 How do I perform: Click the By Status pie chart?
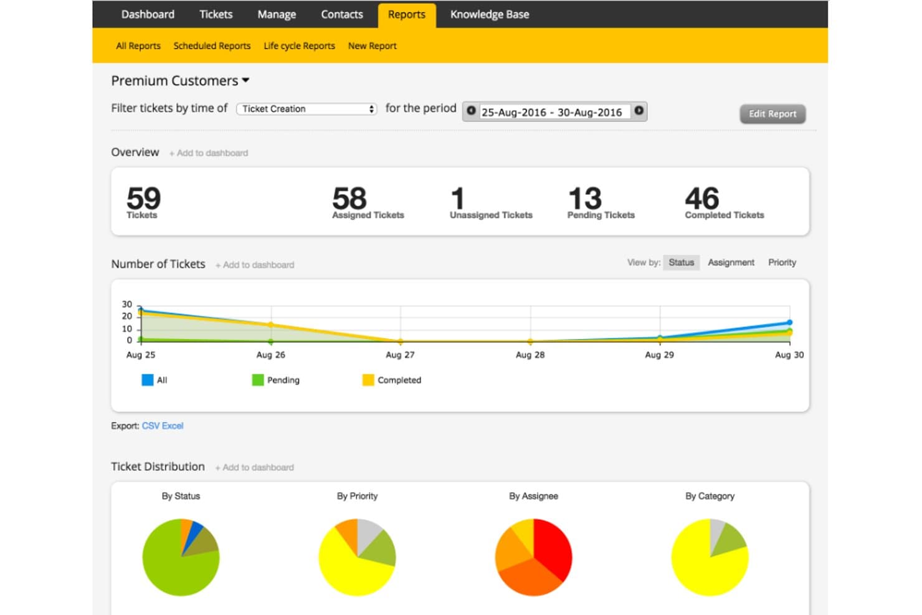181,557
